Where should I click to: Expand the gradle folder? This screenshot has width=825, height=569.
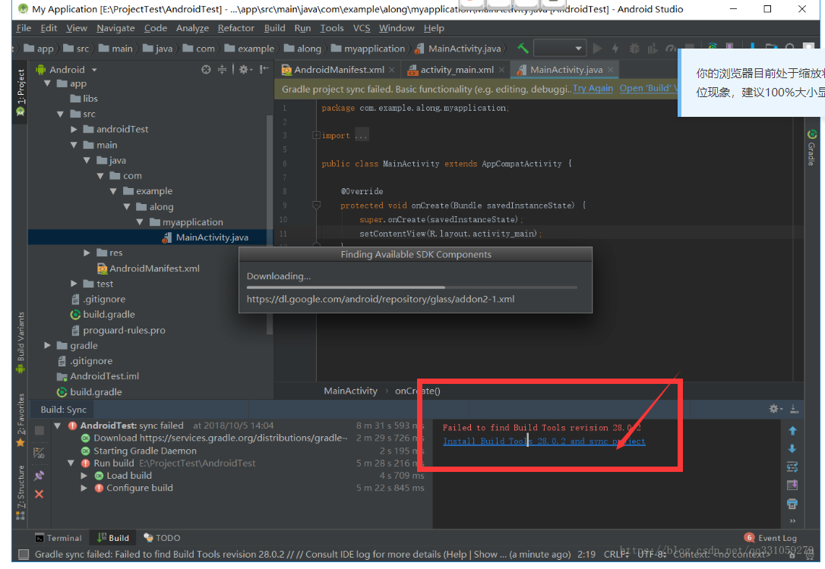pyautogui.click(x=47, y=345)
